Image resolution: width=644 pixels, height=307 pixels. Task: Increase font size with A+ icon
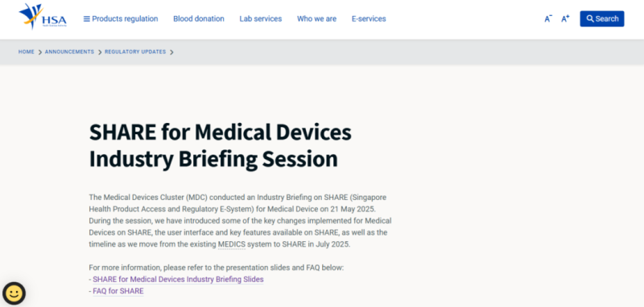point(565,18)
